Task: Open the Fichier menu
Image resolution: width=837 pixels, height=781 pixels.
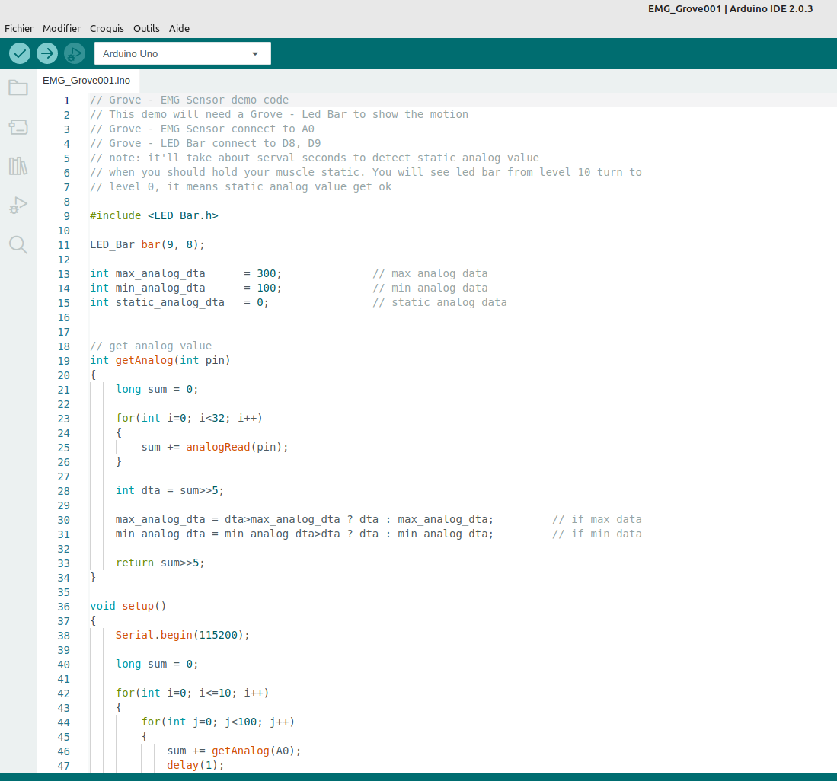Action: point(19,28)
